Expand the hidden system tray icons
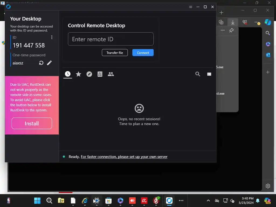 (208, 201)
